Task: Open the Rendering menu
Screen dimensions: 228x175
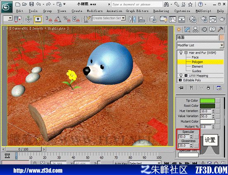Action: [x=161, y=11]
